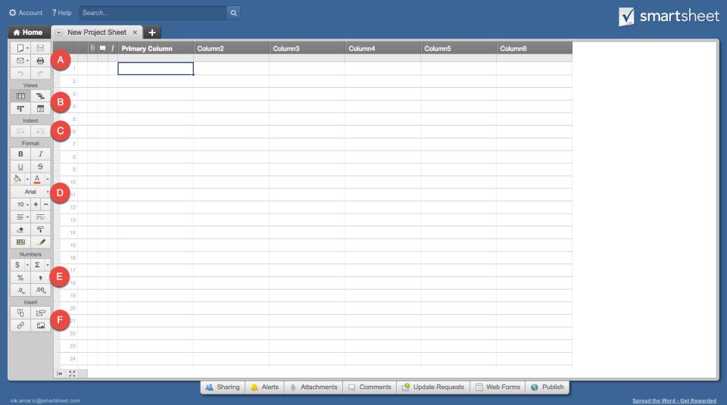Open Calendar view
This screenshot has height=405, width=727.
coord(40,109)
